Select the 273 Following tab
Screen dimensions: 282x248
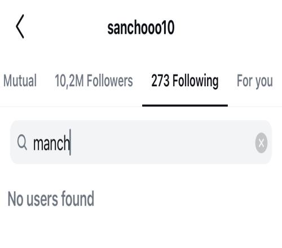point(185,81)
